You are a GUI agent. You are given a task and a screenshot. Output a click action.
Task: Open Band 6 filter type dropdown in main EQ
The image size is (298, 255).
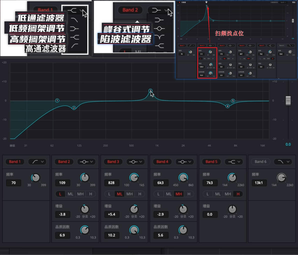click(283, 162)
